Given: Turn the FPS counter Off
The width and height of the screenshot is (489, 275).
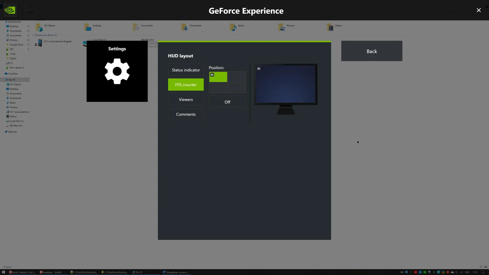Looking at the screenshot, I should 227,102.
